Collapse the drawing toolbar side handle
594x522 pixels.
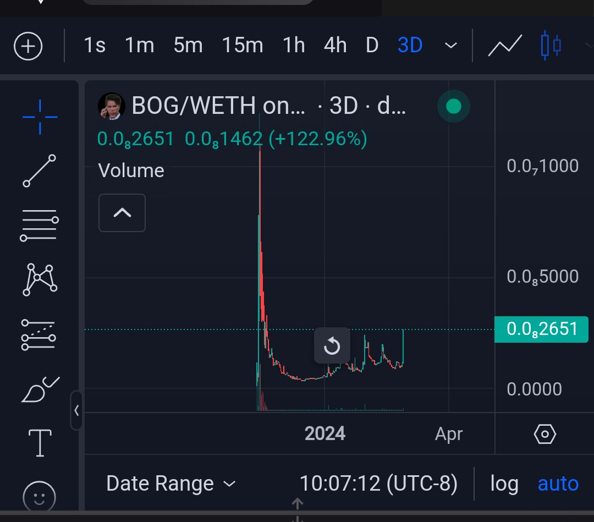pyautogui.click(x=76, y=410)
